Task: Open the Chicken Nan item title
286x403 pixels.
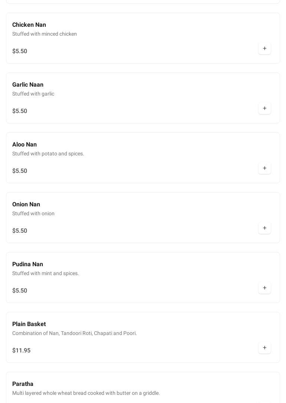Action: tap(29, 25)
